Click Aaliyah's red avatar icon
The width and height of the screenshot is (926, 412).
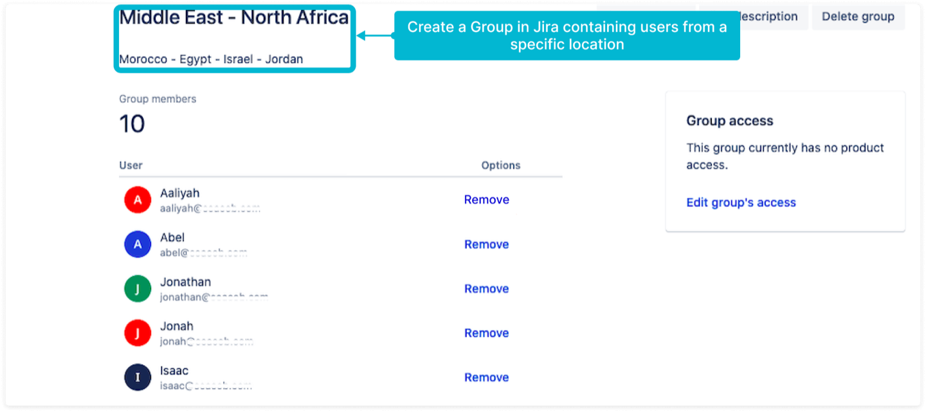[137, 200]
